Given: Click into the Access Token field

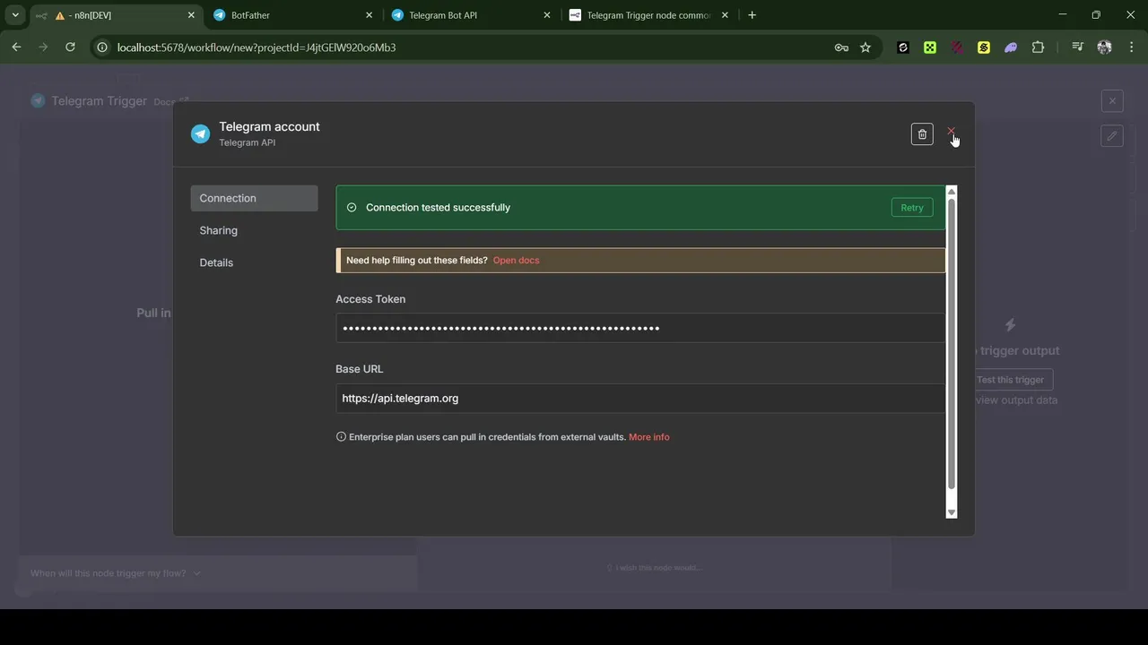Looking at the screenshot, I should [639, 328].
